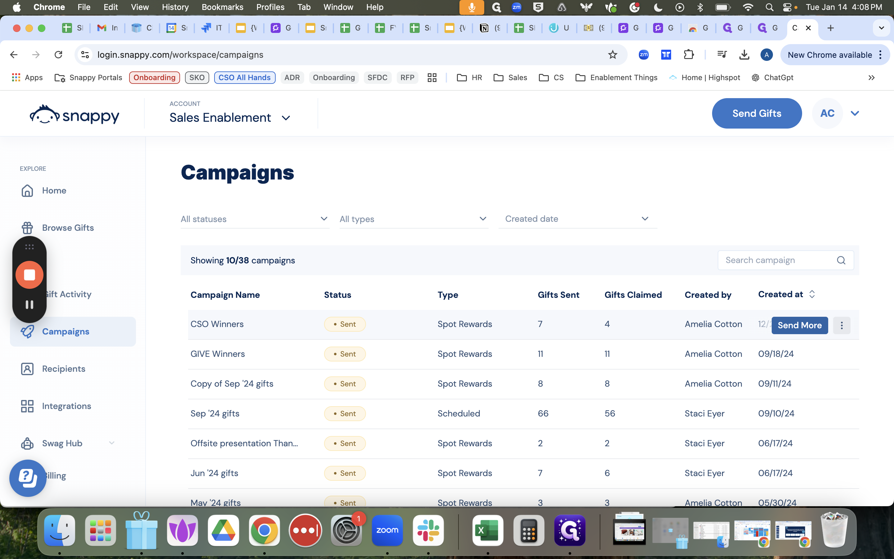Expand the Sales Enablement account dropdown
894x559 pixels.
point(286,118)
